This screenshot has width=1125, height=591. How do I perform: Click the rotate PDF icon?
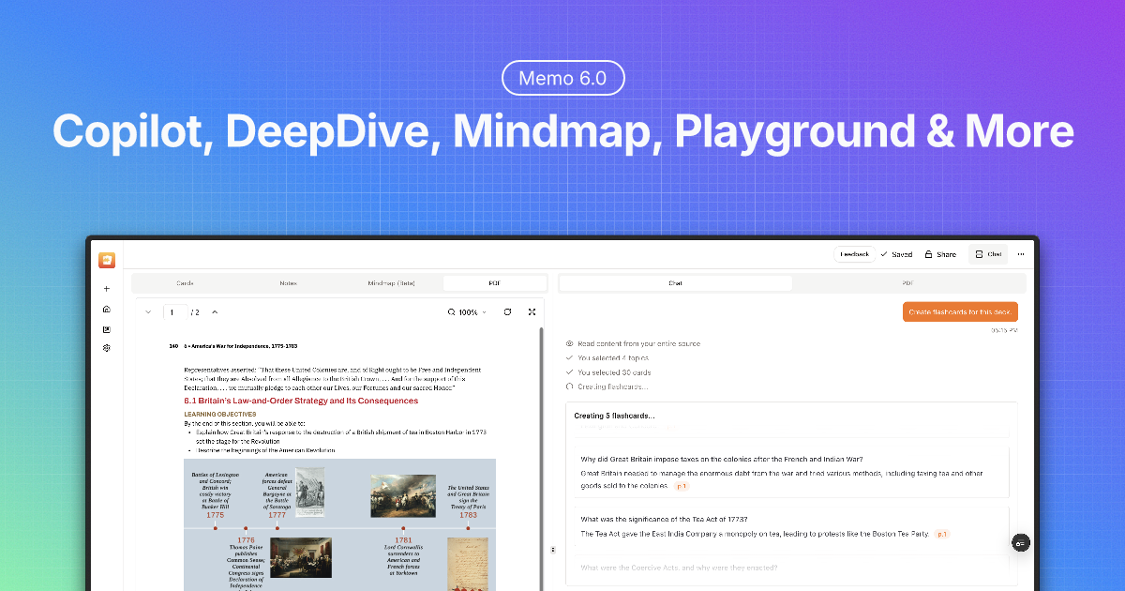[508, 312]
